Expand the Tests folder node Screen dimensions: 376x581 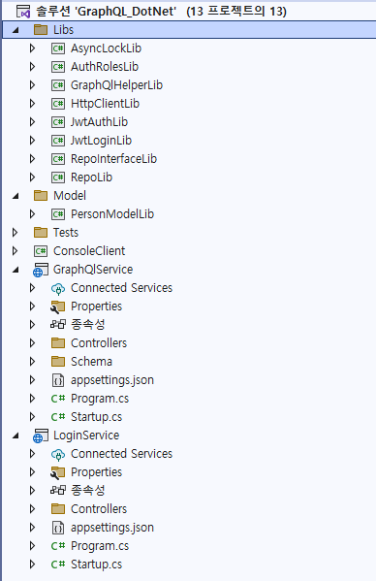click(16, 233)
